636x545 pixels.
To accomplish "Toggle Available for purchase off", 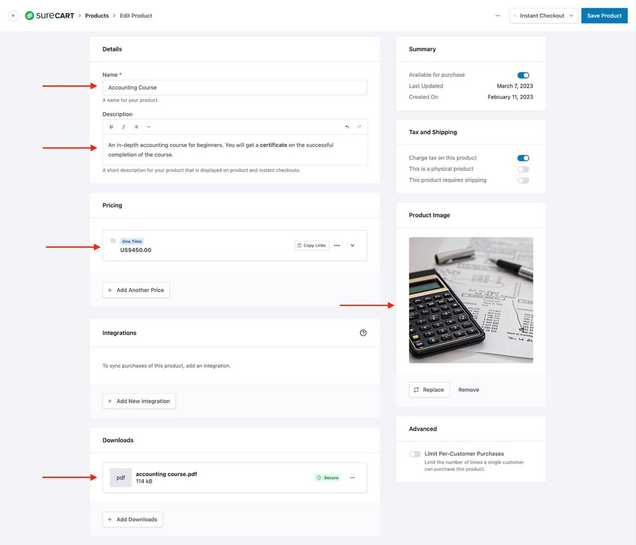I will click(523, 75).
